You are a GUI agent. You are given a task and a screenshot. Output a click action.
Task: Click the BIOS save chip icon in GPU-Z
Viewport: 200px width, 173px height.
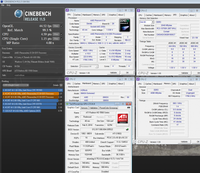(x=127, y=130)
